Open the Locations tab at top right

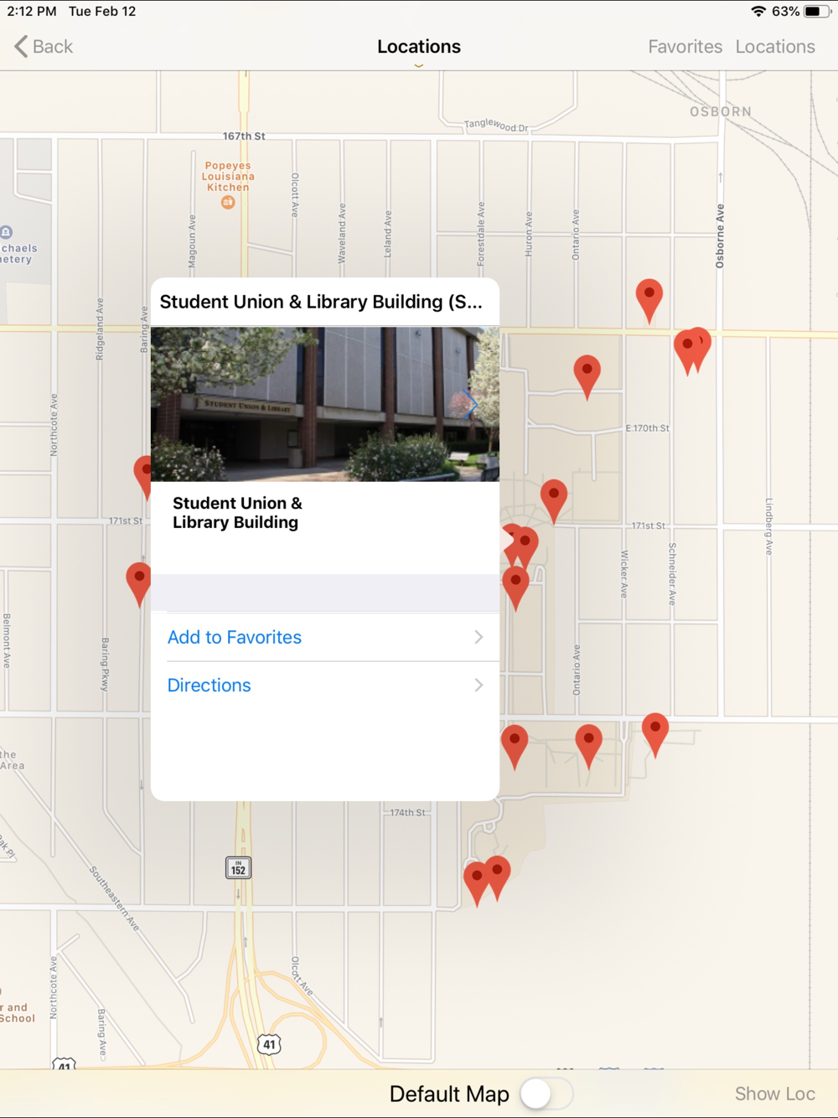(x=775, y=46)
